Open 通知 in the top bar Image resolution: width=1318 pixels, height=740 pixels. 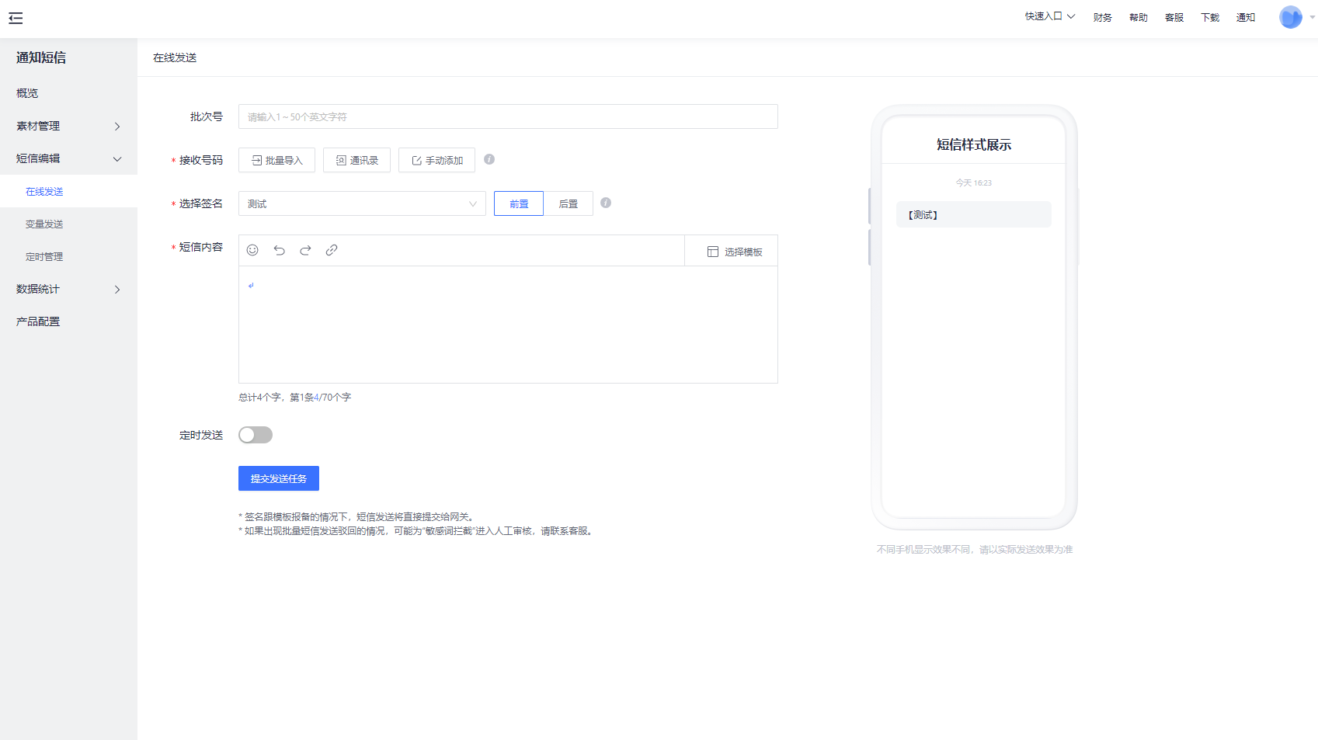coord(1245,17)
